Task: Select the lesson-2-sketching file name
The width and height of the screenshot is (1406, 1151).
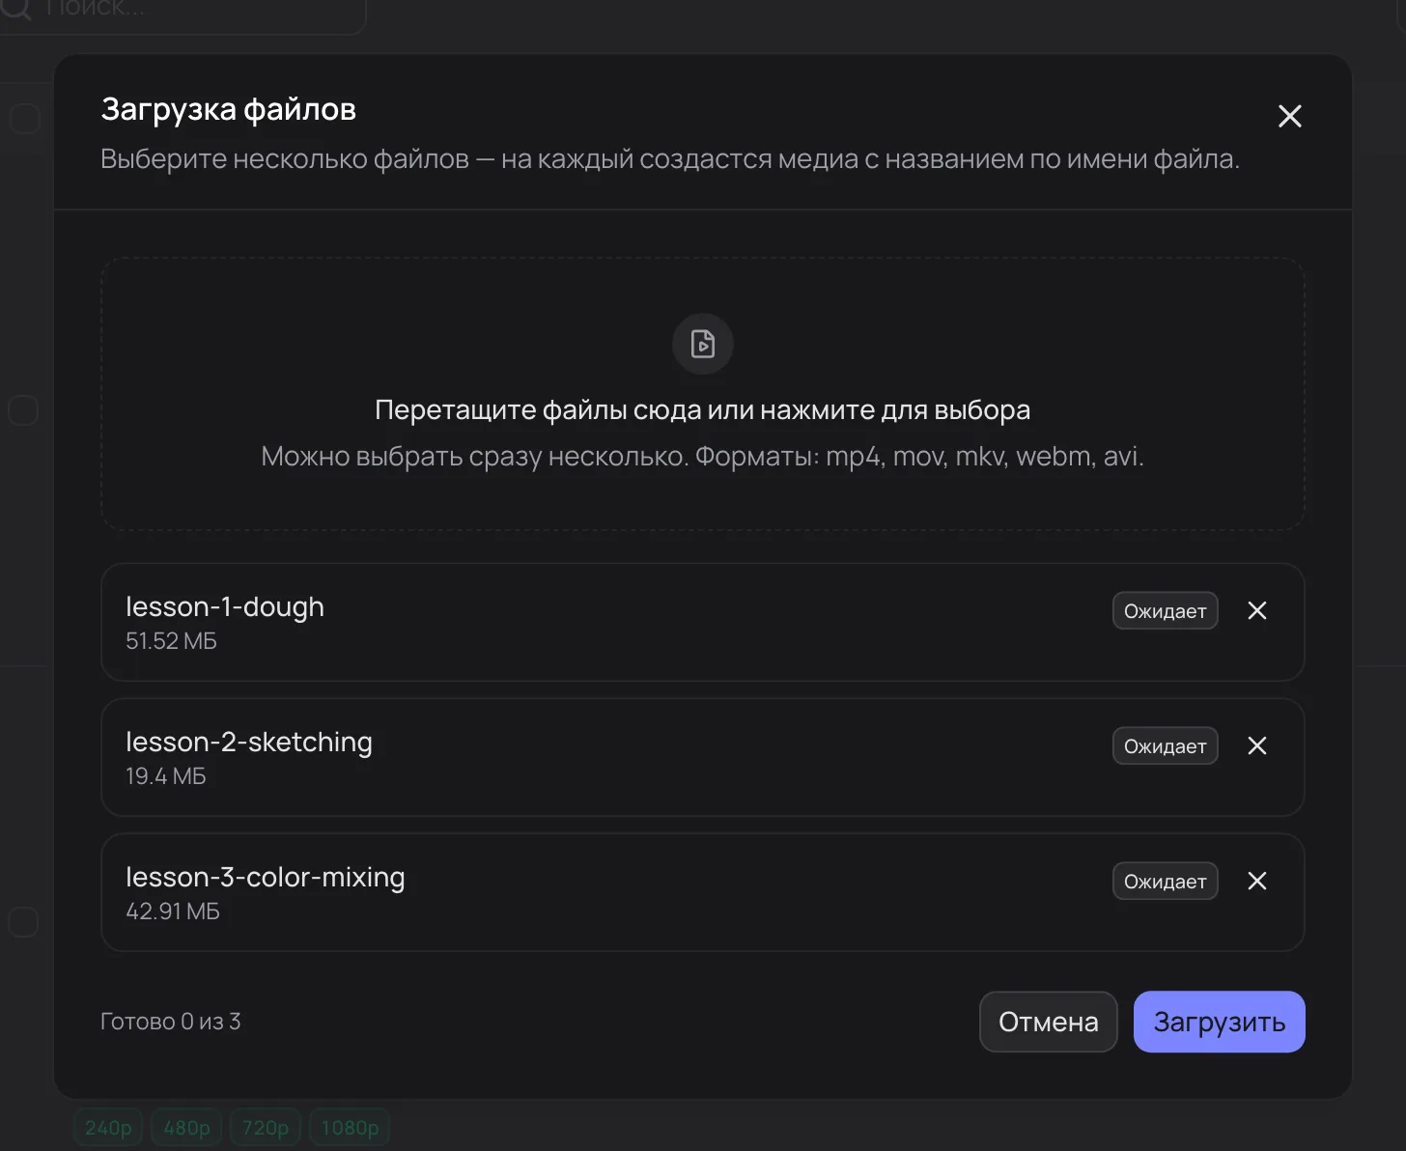Action: [249, 743]
